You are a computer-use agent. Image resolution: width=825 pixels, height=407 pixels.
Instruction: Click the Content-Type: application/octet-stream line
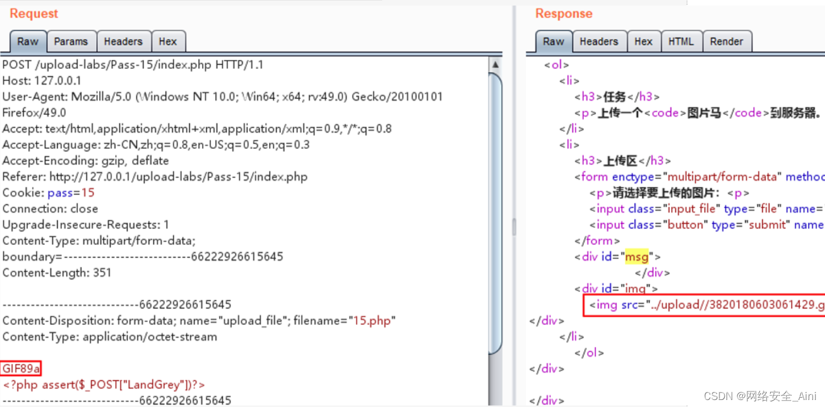(x=110, y=336)
